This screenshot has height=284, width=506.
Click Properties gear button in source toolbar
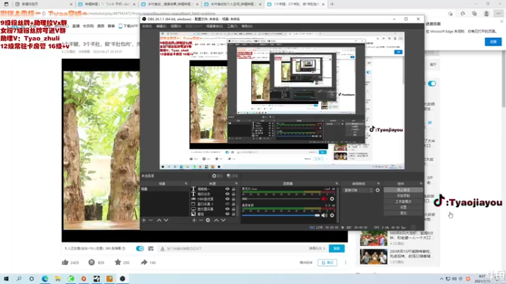coord(217,176)
